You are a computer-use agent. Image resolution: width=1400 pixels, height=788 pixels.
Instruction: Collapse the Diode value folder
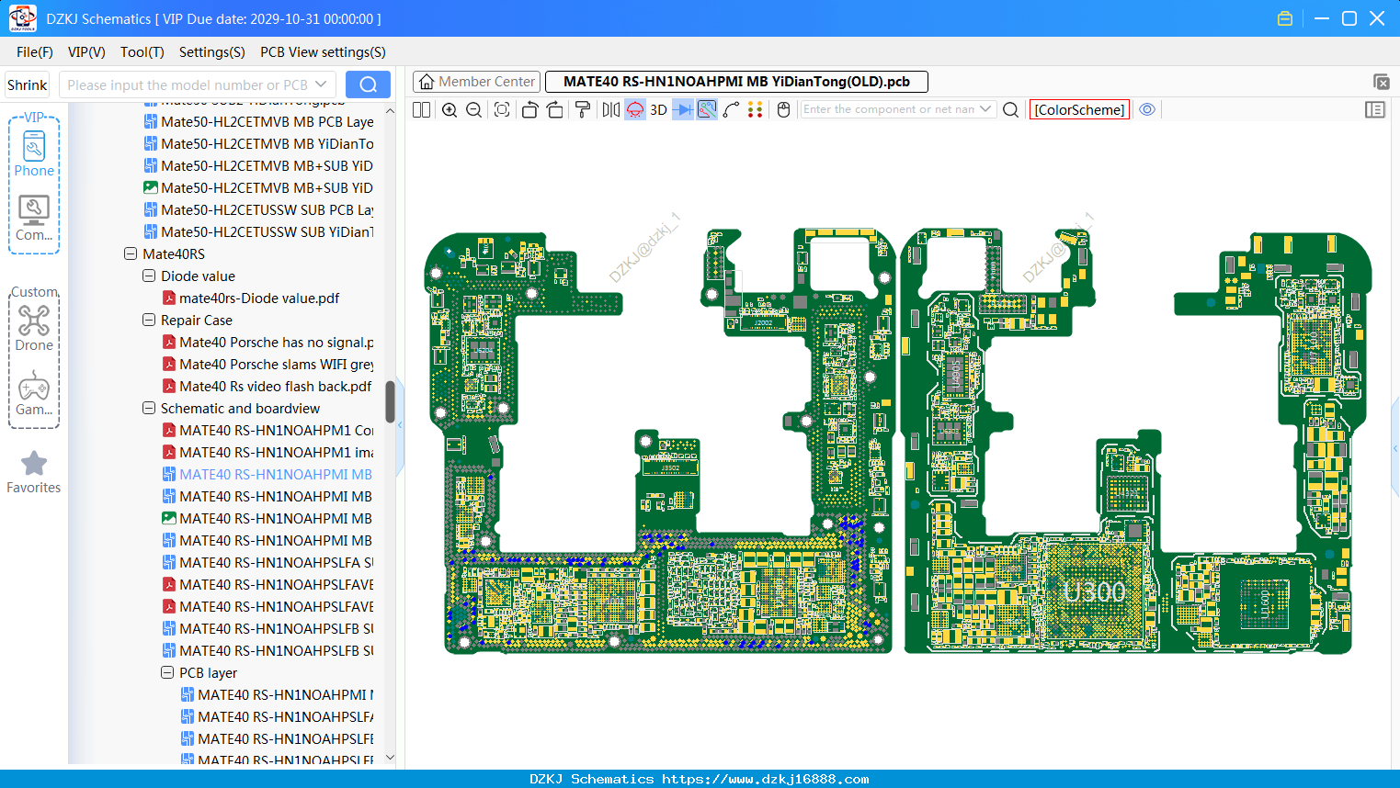click(x=149, y=276)
